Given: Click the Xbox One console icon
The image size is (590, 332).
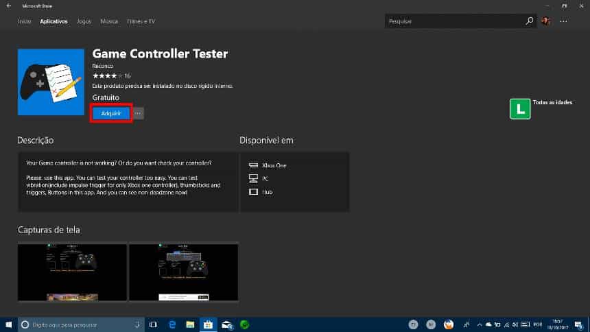Looking at the screenshot, I should tap(253, 165).
